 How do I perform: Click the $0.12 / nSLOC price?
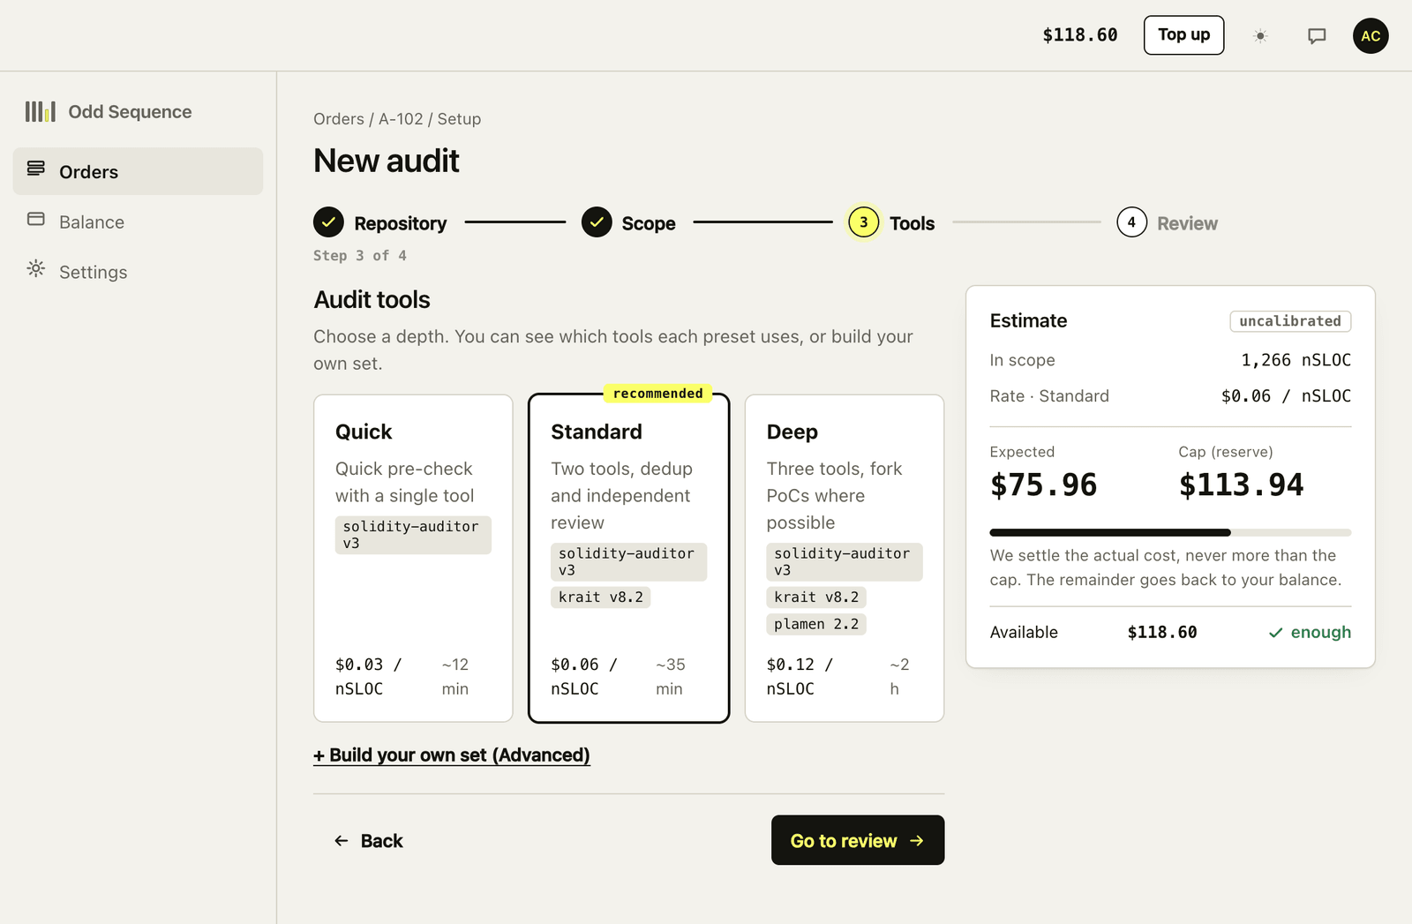pos(800,677)
